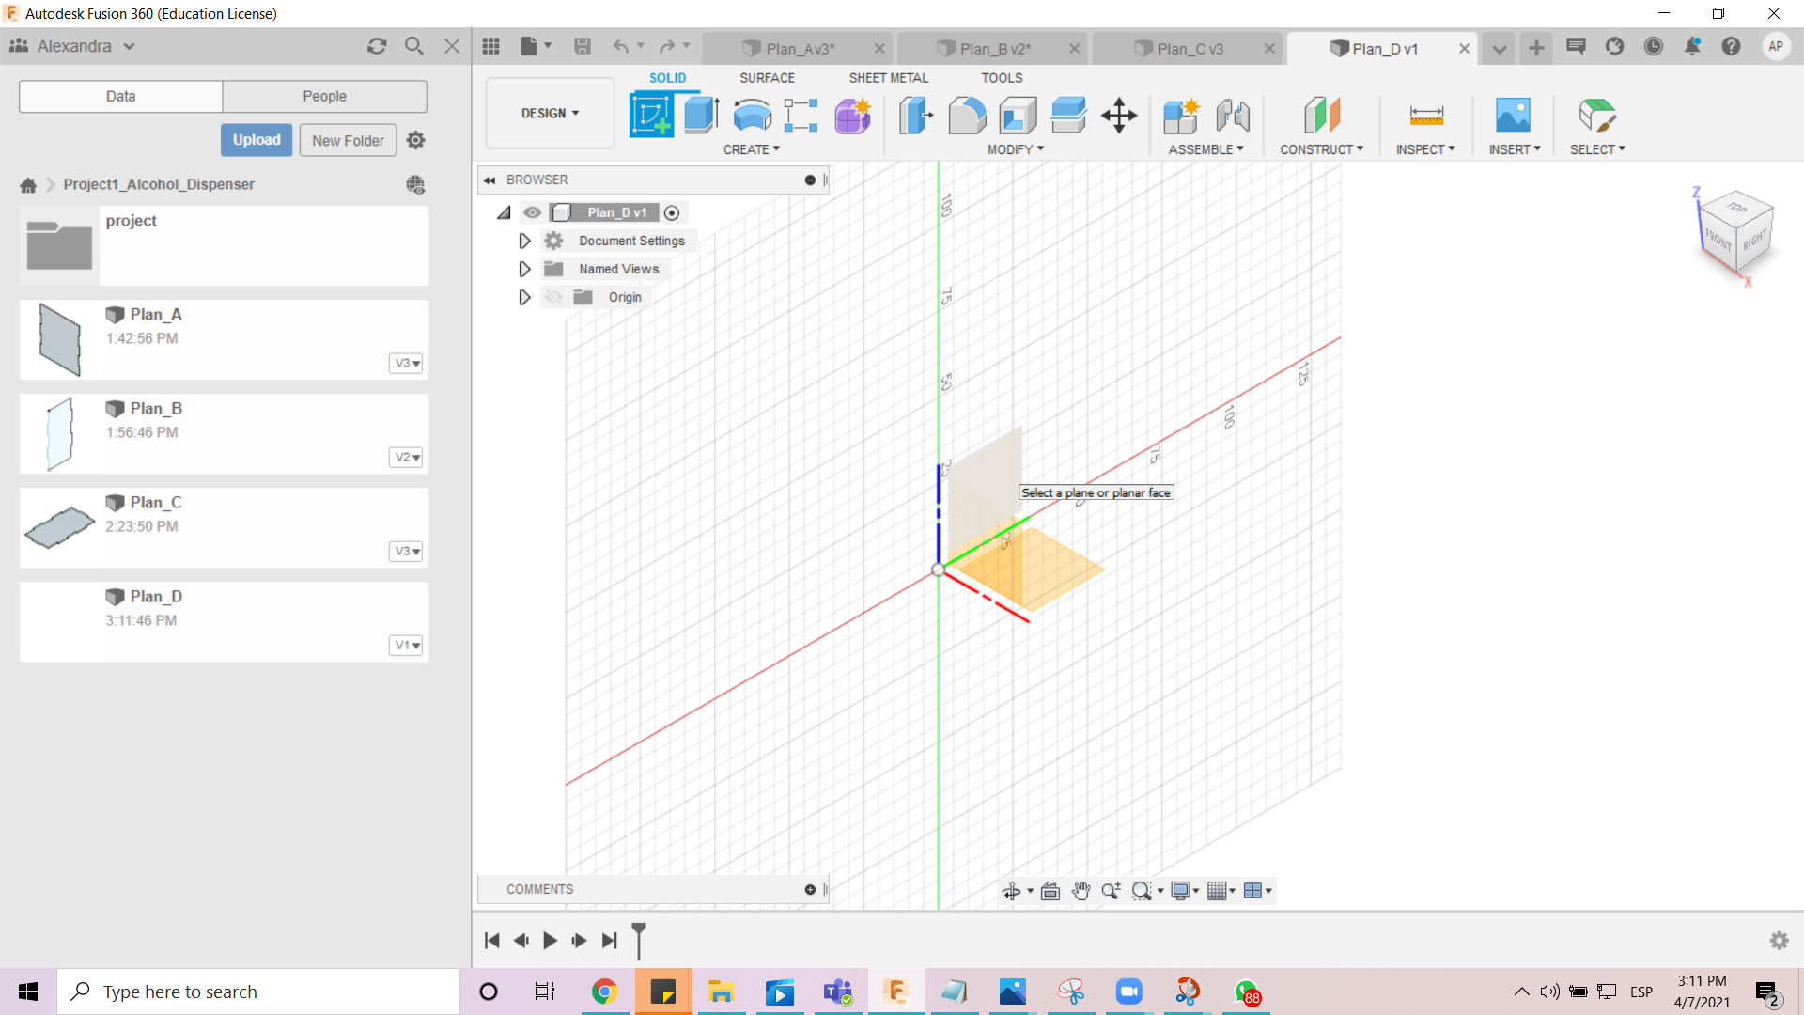Click the Hole tool icon
1804x1015 pixels.
pyautogui.click(x=801, y=116)
